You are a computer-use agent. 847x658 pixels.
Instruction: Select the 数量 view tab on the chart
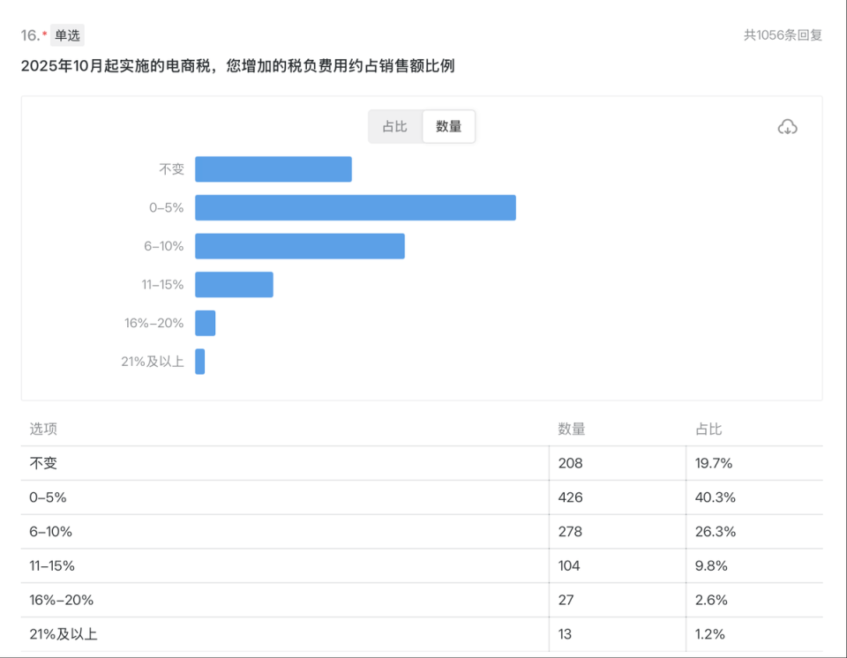[x=448, y=126]
